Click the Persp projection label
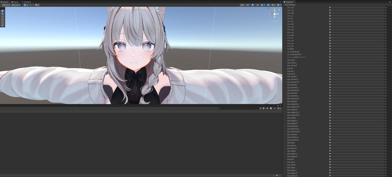The height and width of the screenshot is (177, 392). [275, 21]
